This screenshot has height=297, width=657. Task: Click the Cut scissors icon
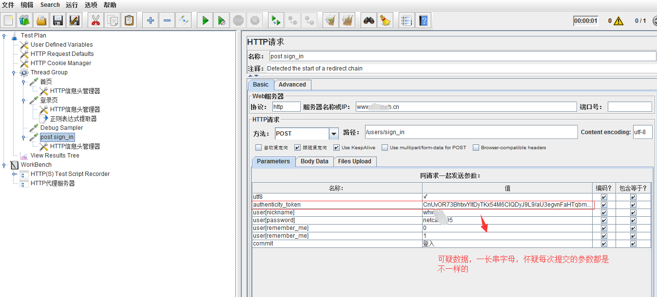(x=96, y=20)
